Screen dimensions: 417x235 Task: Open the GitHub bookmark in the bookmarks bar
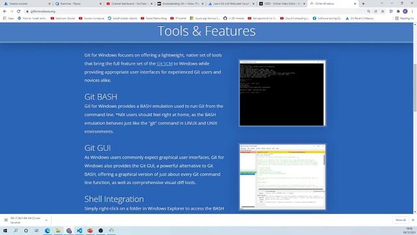[234, 18]
